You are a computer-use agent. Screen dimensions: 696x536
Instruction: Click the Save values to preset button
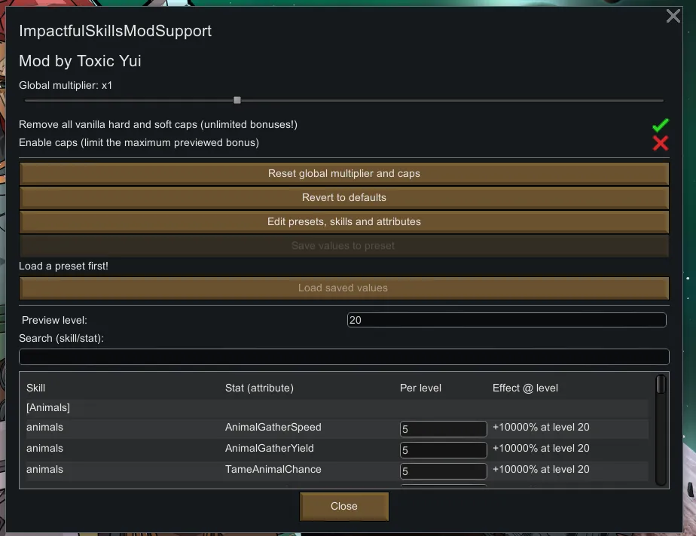coord(343,246)
